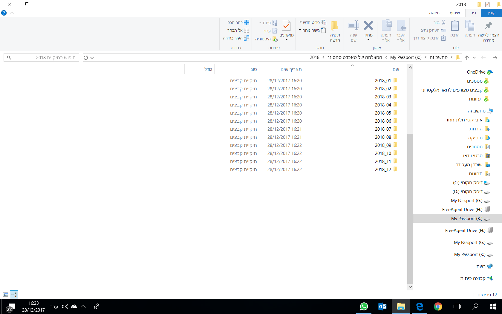Viewport: 502px width, 314px height.
Task: Click the Cut (גזור) scissors icon
Action: click(443, 22)
